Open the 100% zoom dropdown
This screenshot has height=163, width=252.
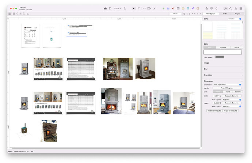click(117, 8)
